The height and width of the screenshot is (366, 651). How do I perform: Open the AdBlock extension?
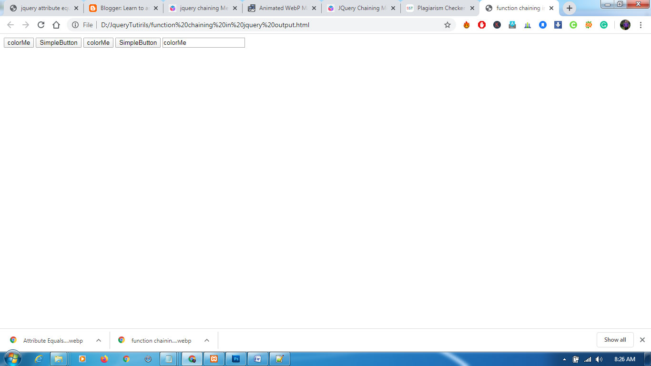(x=482, y=25)
